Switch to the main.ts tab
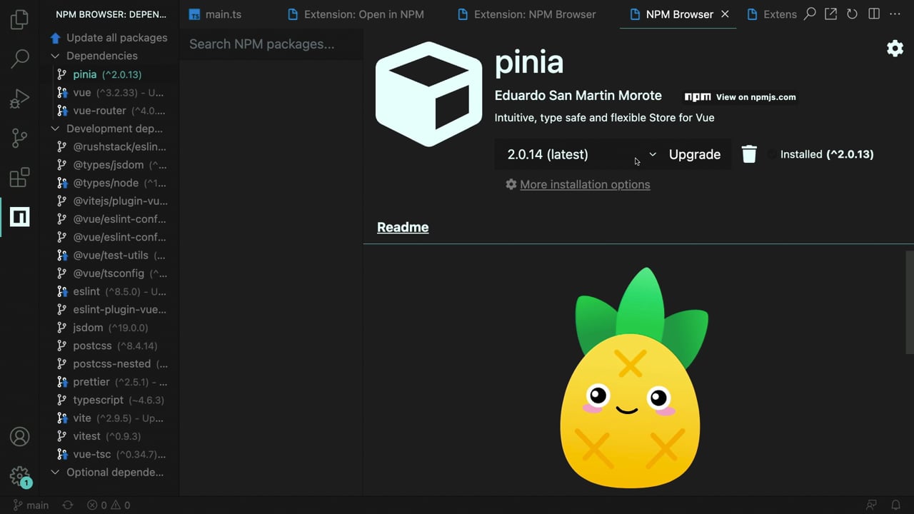 [x=215, y=14]
